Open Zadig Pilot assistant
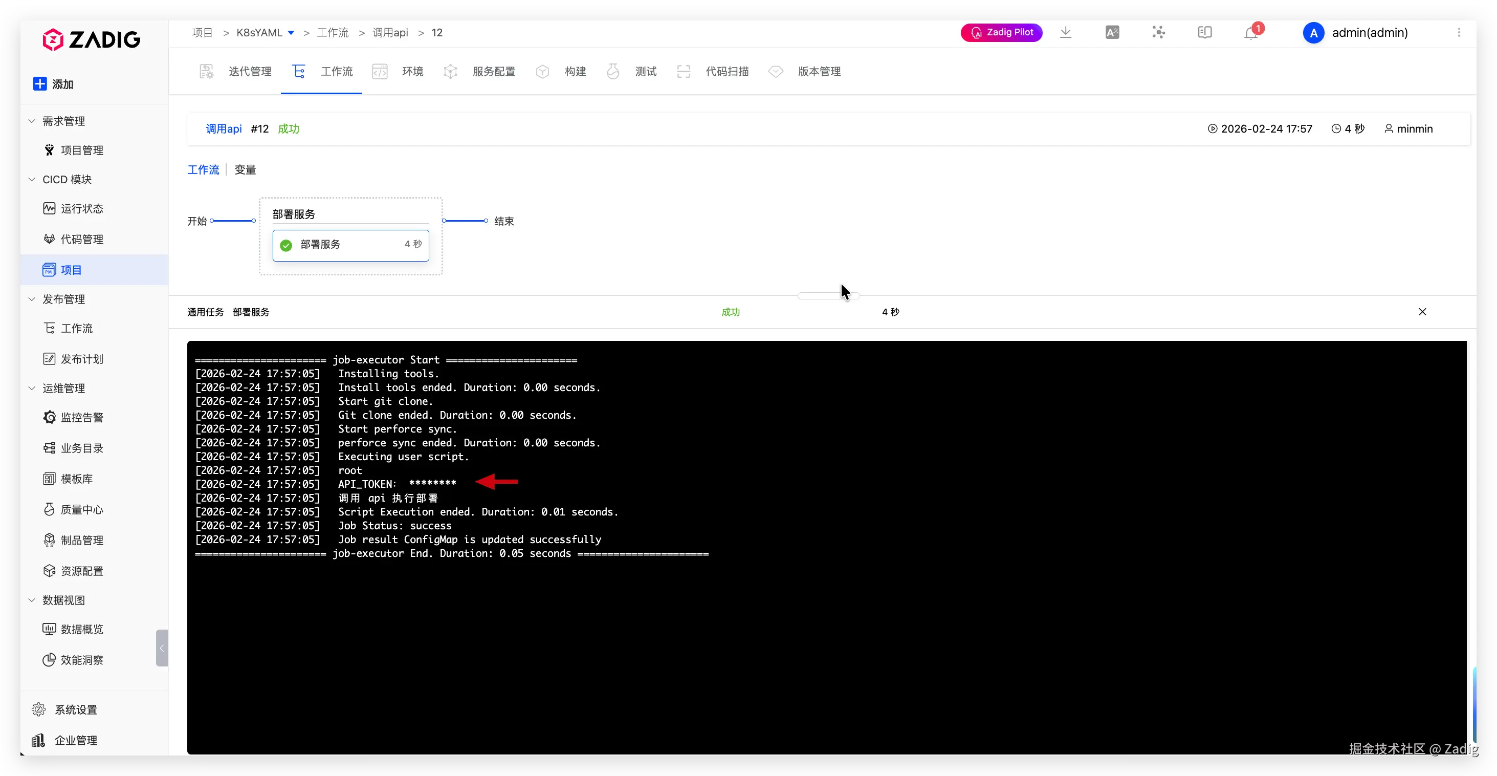The image size is (1497, 776). [x=1001, y=33]
